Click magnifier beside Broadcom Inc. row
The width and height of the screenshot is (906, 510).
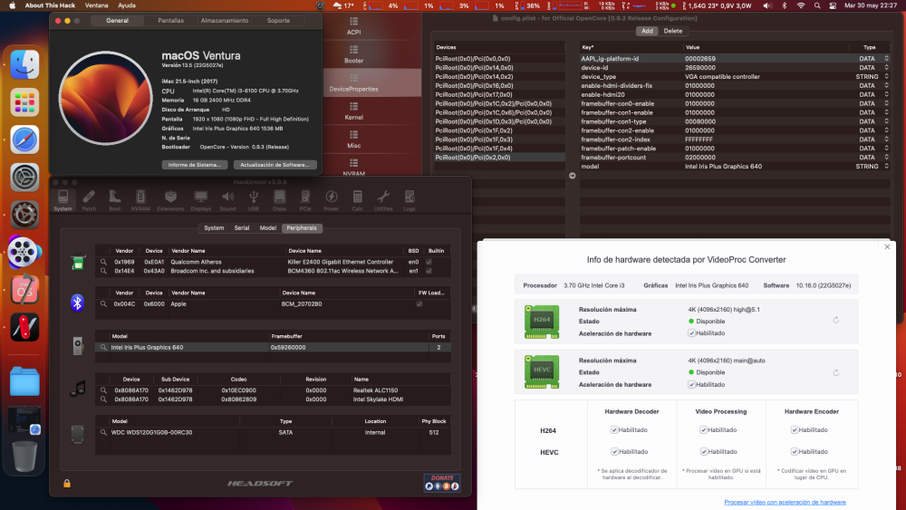point(103,271)
